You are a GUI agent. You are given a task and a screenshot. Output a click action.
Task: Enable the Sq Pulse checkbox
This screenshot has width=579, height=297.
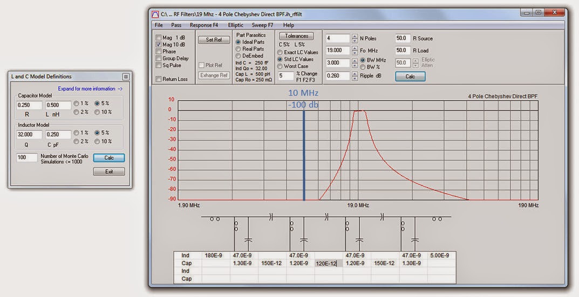[159, 65]
